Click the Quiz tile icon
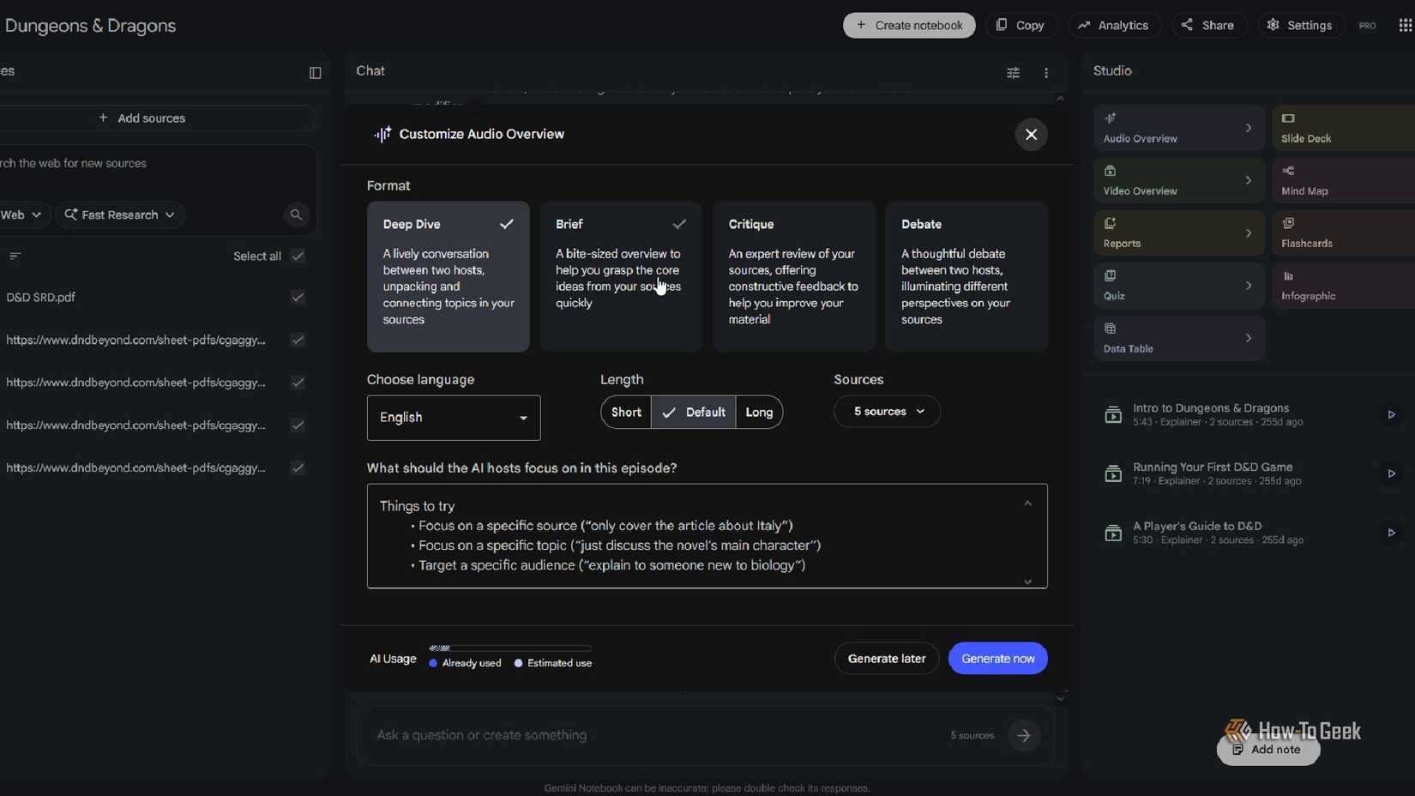 pos(1110,275)
